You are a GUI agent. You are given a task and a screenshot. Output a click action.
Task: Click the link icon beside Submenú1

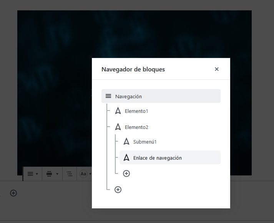pyautogui.click(x=126, y=142)
